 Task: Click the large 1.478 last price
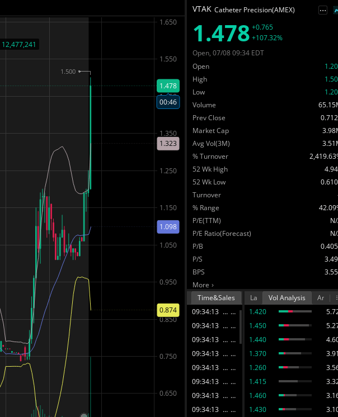(221, 33)
